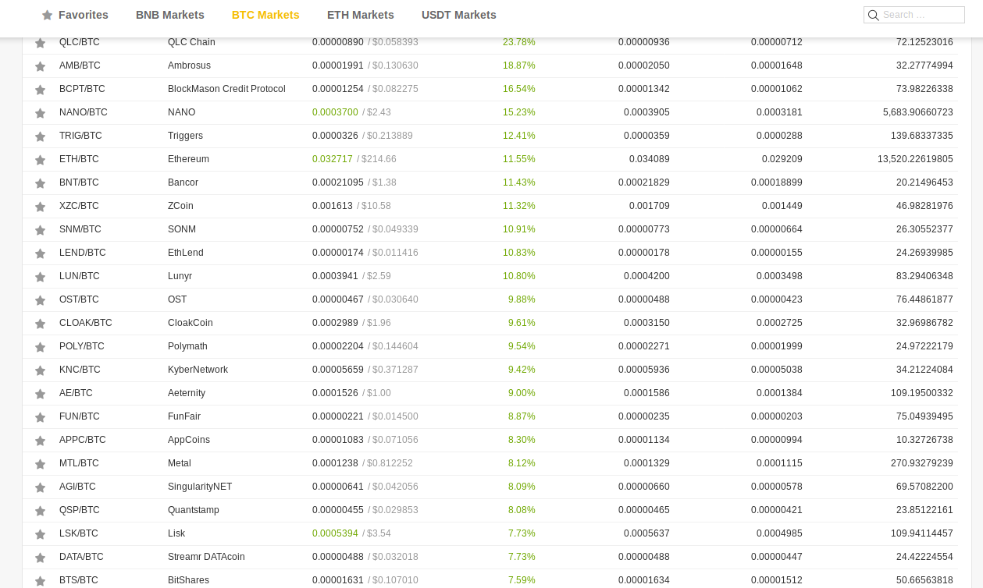The height and width of the screenshot is (588, 983).
Task: Star the QLC/BTC pair as favorite
Action: (40, 43)
